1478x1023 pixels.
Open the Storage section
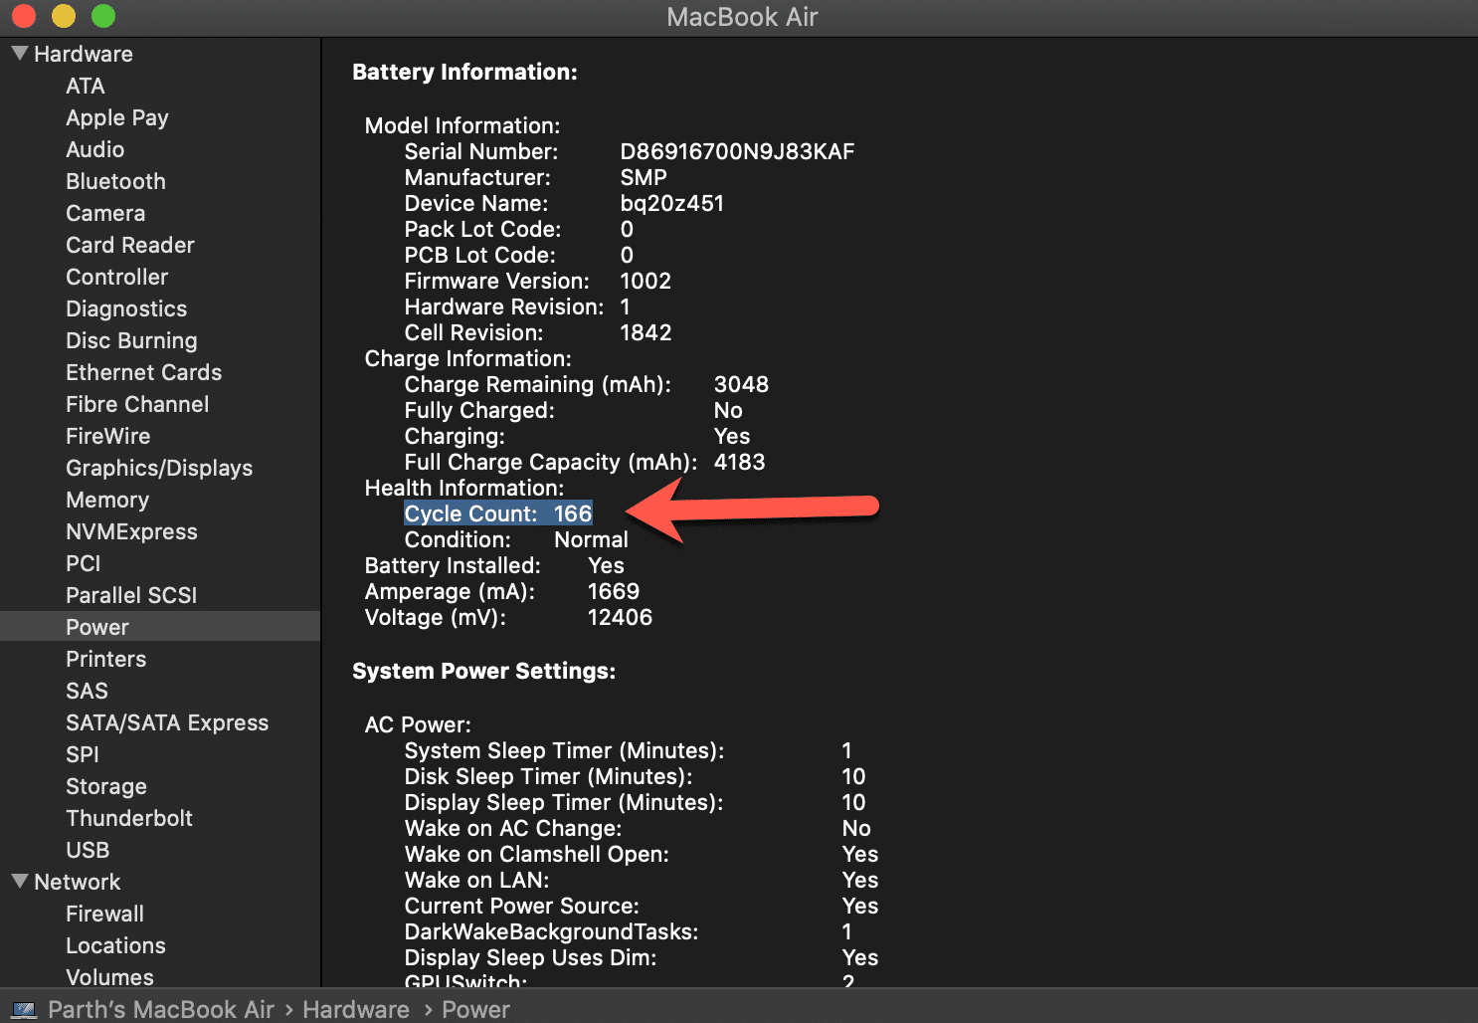[x=106, y=786]
